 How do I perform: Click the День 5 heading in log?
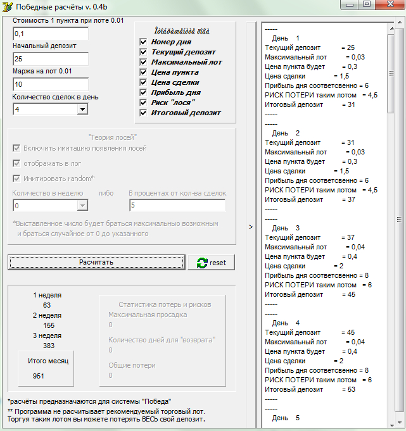point(286,418)
